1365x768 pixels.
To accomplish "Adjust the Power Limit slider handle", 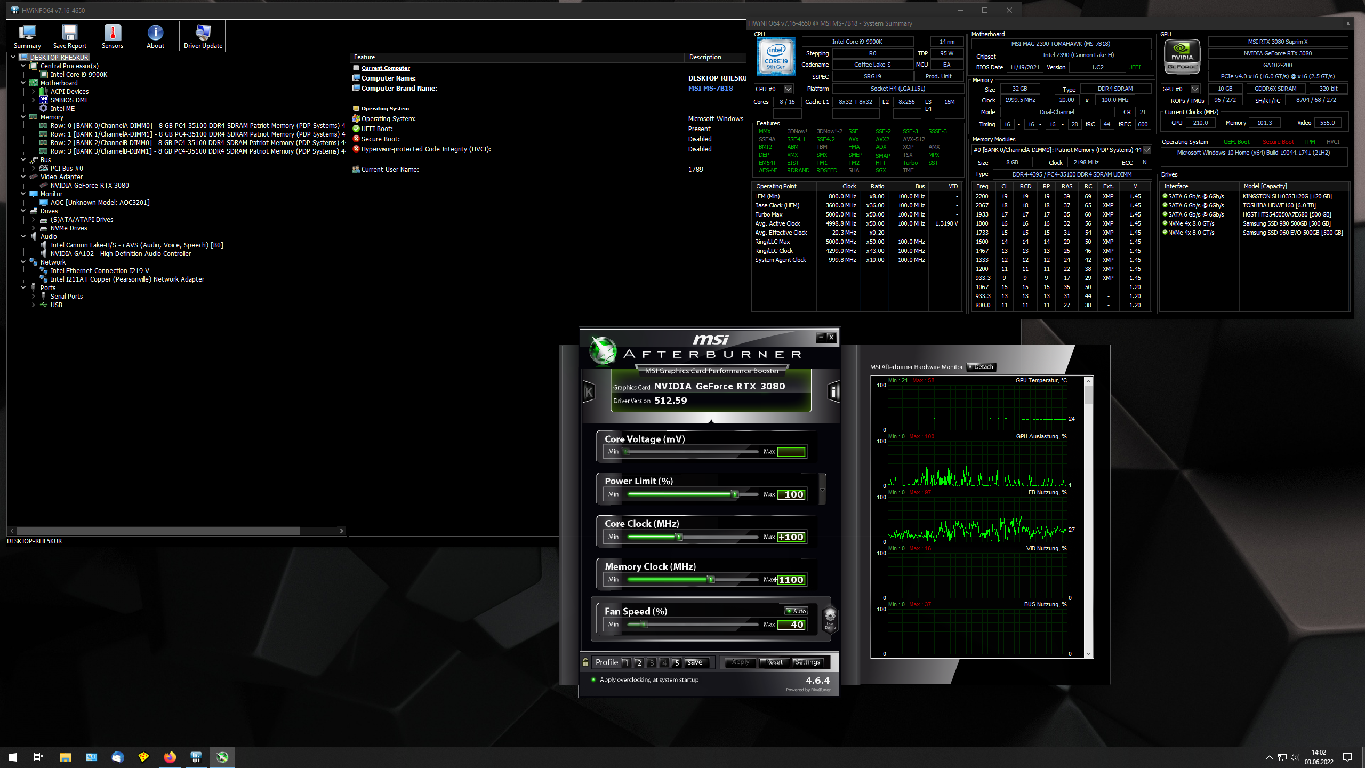I will [x=735, y=494].
